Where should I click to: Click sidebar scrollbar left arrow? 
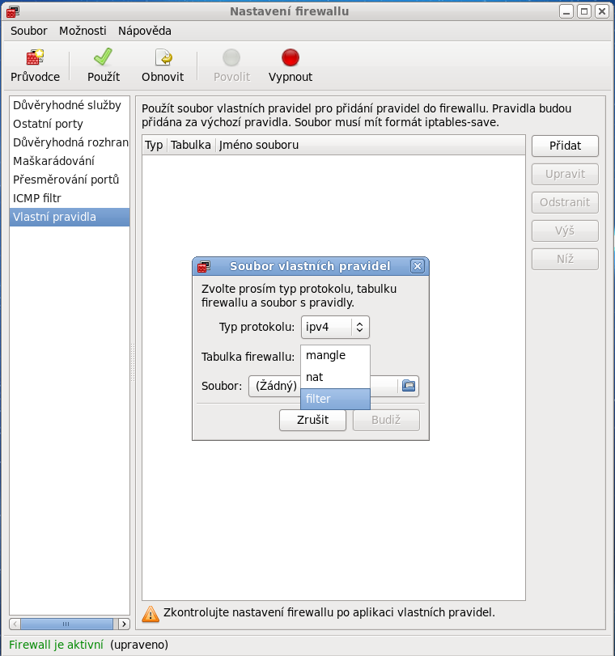point(15,624)
